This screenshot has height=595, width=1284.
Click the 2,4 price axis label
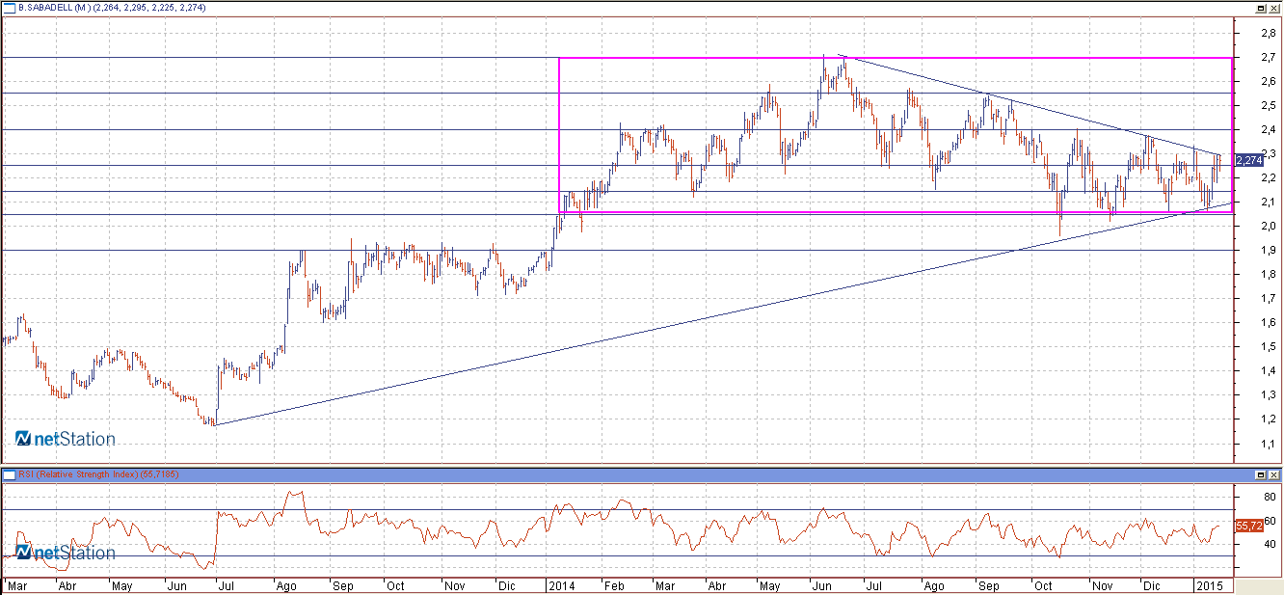pyautogui.click(x=1270, y=129)
